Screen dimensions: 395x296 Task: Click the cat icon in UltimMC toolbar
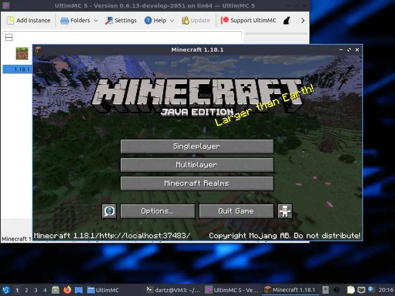pyautogui.click(x=287, y=20)
